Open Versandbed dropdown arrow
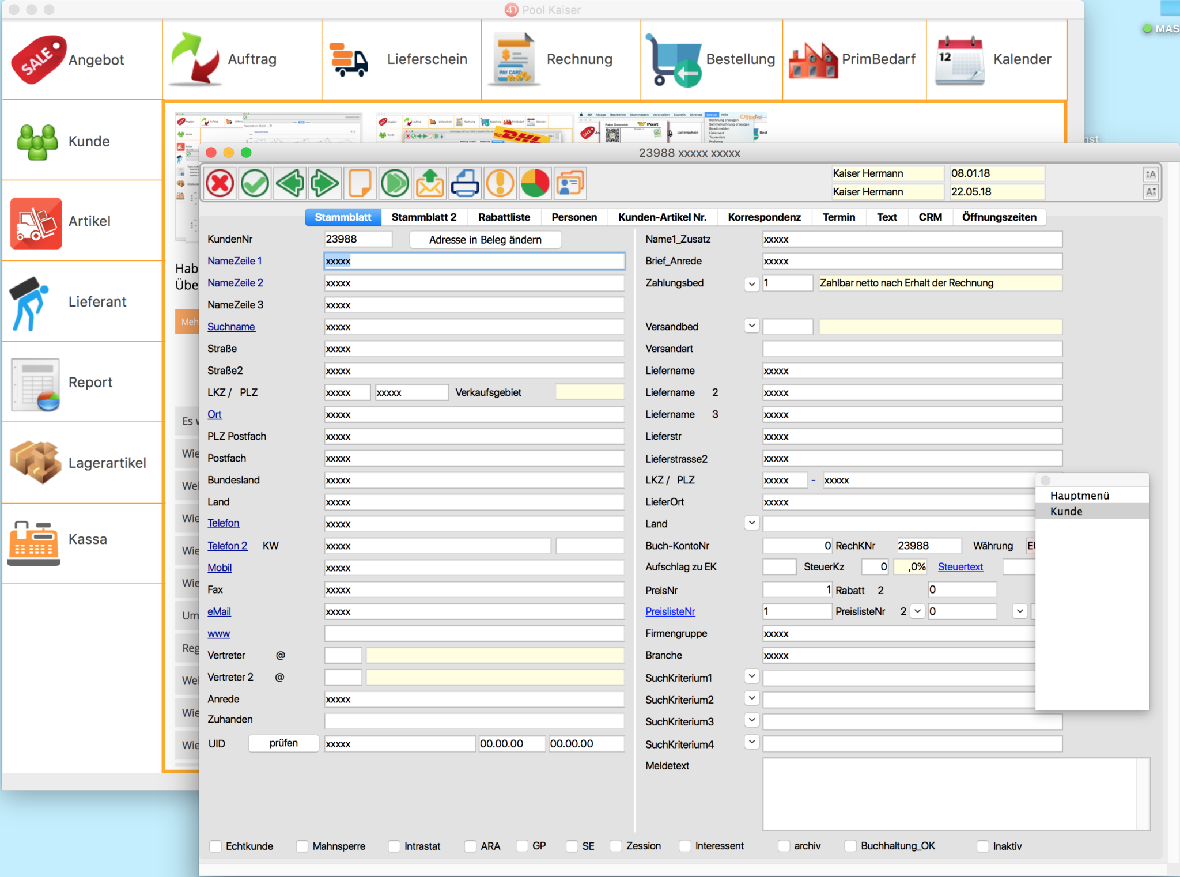 [751, 326]
